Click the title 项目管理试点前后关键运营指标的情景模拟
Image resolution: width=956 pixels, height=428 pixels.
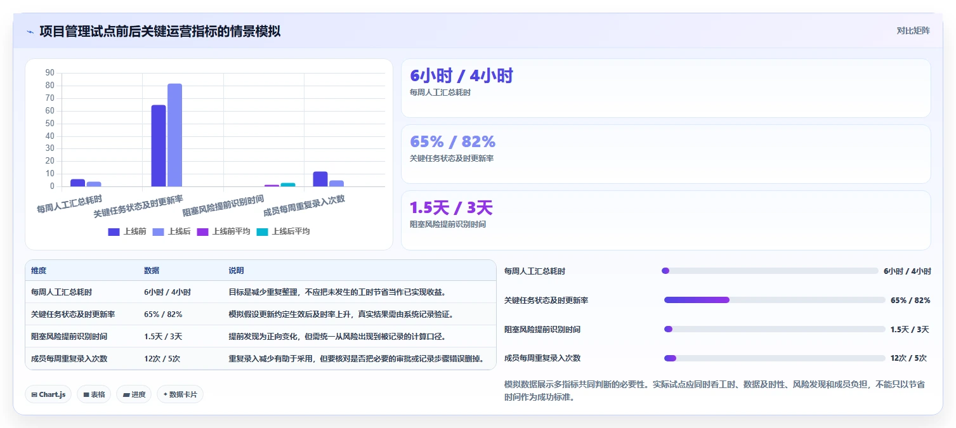[160, 31]
